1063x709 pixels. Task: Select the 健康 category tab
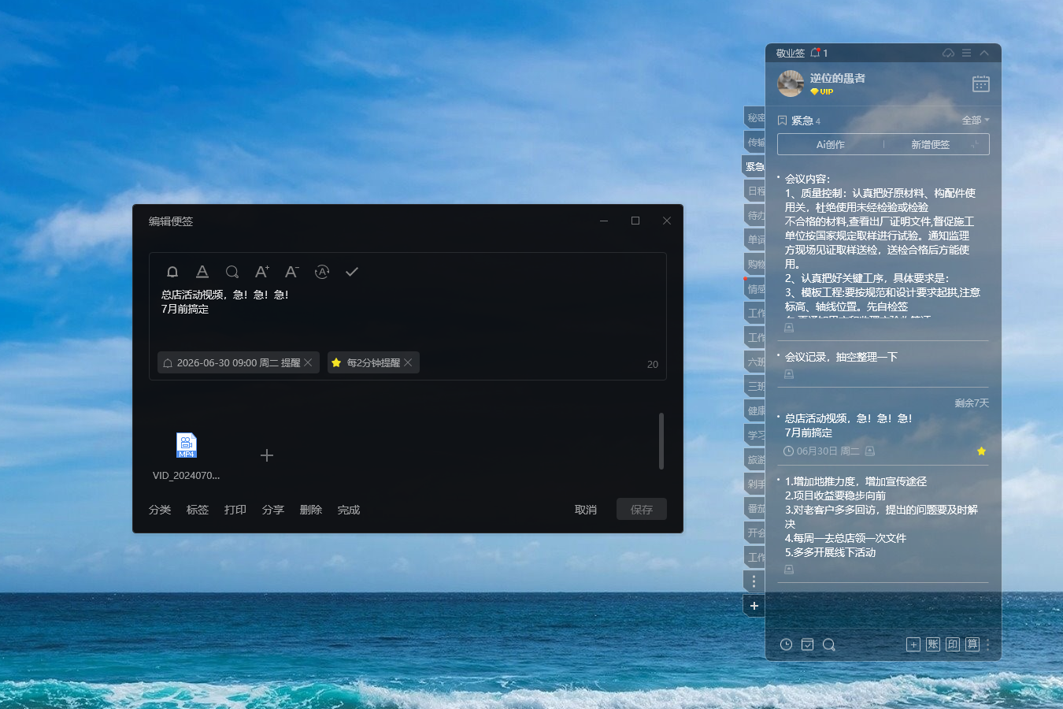point(754,411)
